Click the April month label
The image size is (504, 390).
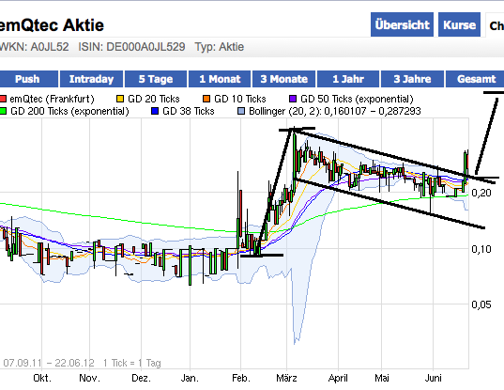pyautogui.click(x=338, y=378)
